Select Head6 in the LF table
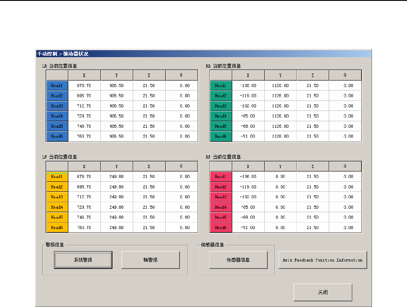The width and height of the screenshot is (407, 307). pos(57,227)
